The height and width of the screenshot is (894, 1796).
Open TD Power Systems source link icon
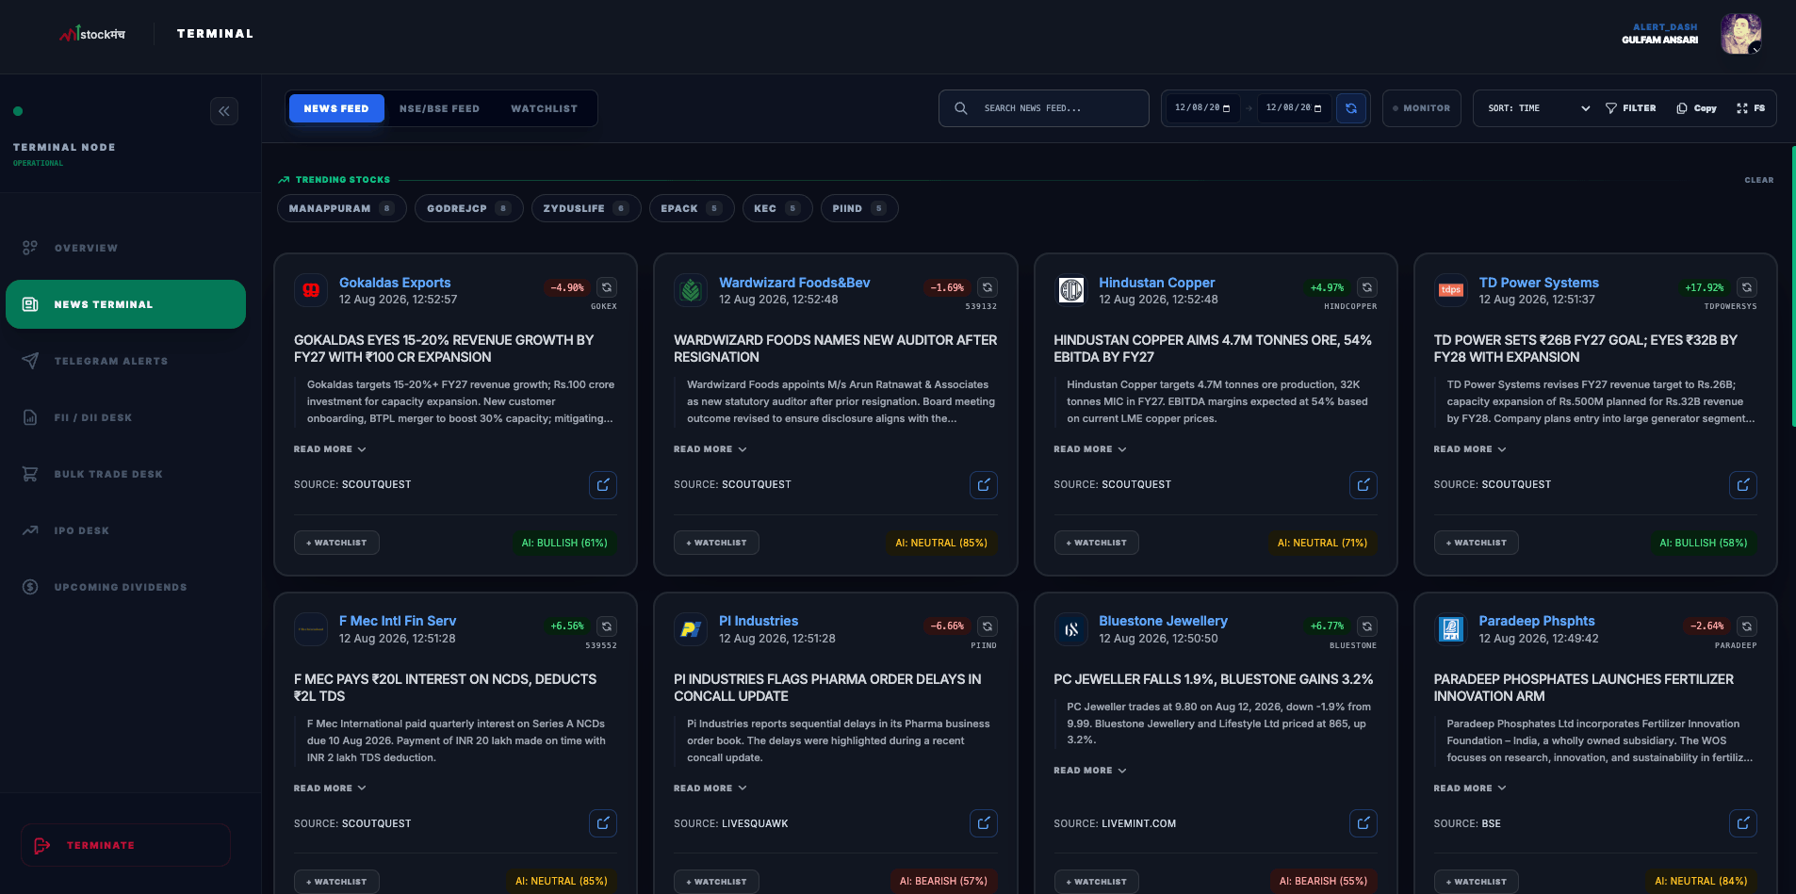coord(1743,484)
